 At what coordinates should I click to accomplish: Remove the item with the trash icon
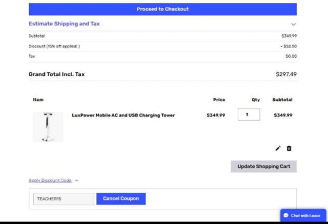[289, 148]
